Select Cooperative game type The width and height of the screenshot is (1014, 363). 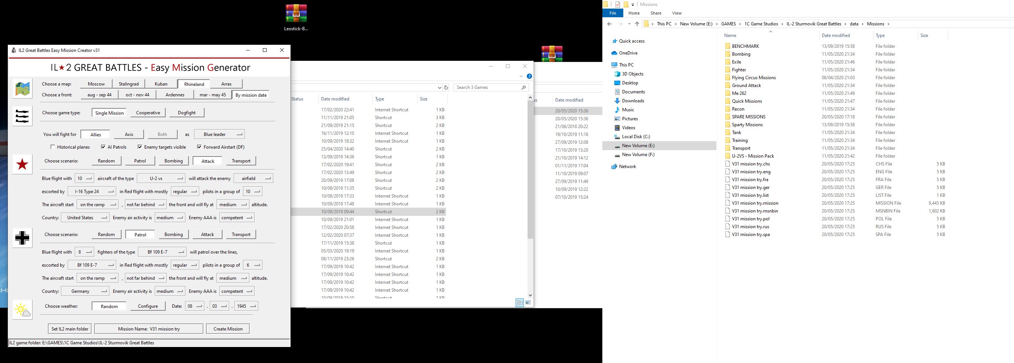click(148, 113)
